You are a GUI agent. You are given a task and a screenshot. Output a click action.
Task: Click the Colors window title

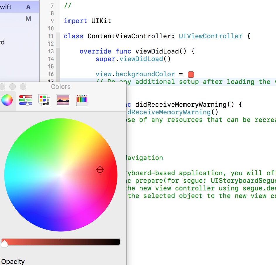[61, 87]
